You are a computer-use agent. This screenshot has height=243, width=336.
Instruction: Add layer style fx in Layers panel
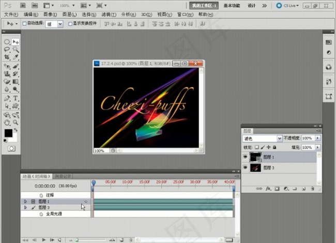[268, 189]
